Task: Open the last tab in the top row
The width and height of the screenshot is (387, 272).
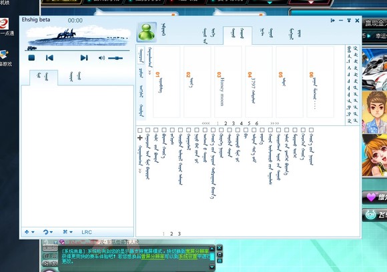Action: coord(295,34)
